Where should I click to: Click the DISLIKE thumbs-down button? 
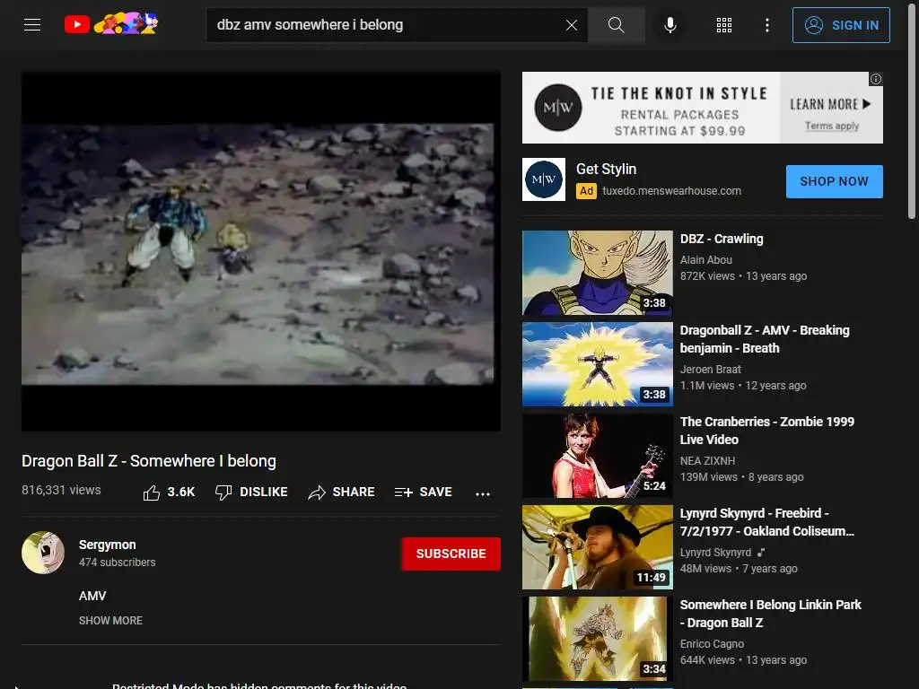point(251,493)
